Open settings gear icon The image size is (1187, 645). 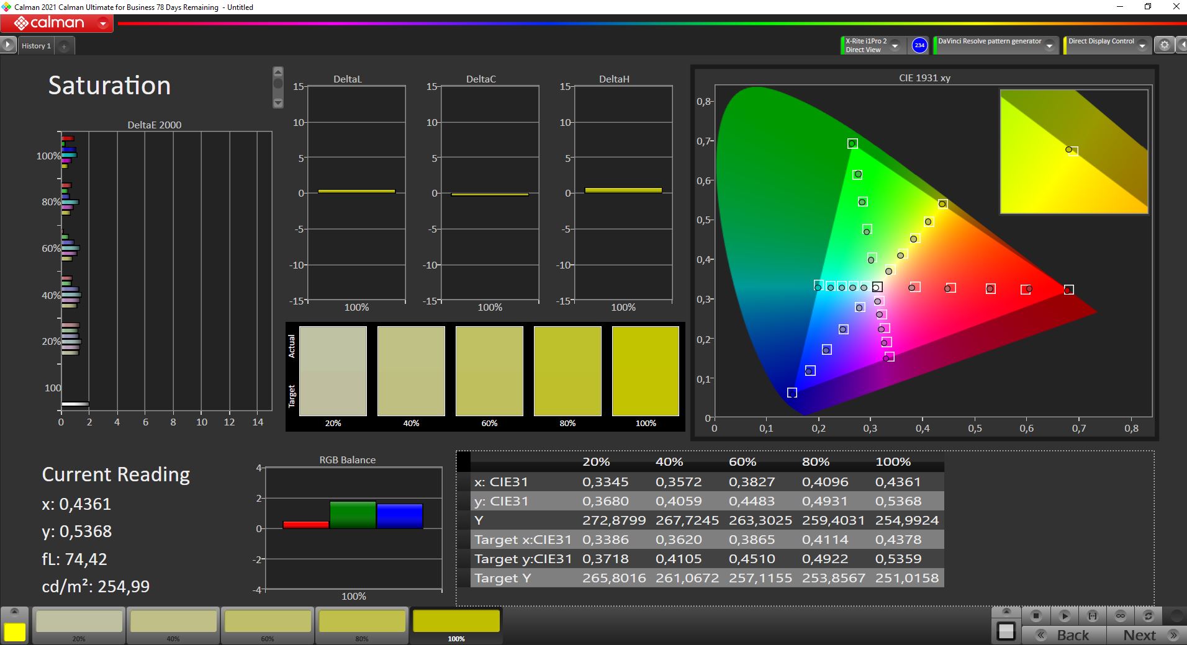pos(1165,45)
